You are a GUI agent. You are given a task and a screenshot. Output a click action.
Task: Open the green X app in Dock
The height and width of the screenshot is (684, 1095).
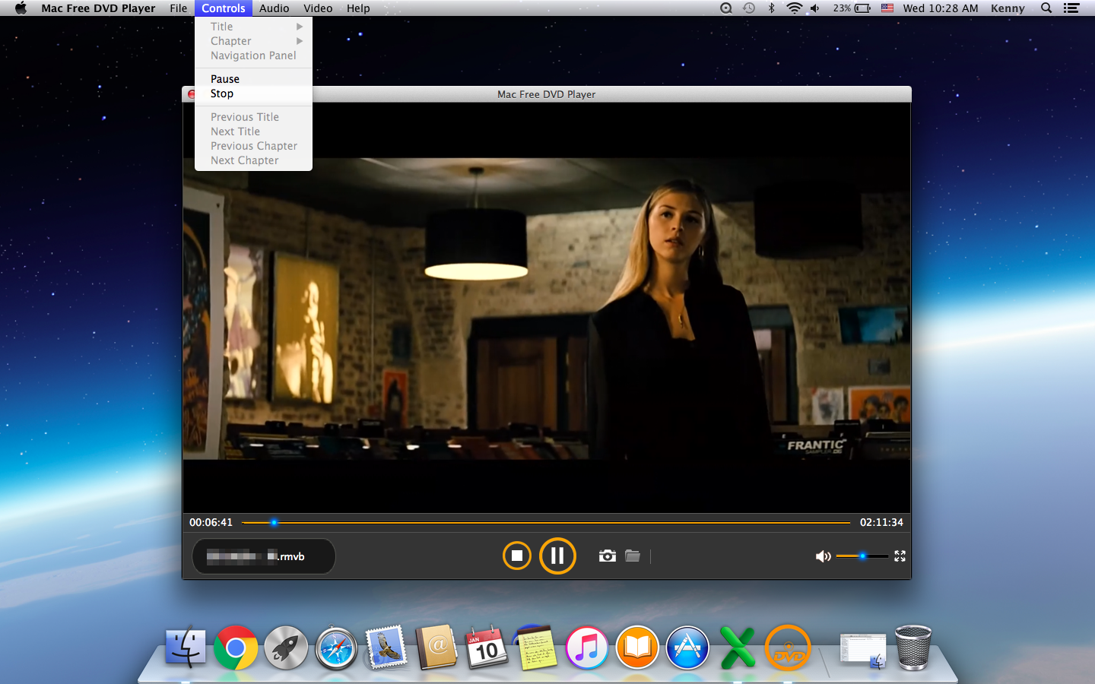coord(738,648)
